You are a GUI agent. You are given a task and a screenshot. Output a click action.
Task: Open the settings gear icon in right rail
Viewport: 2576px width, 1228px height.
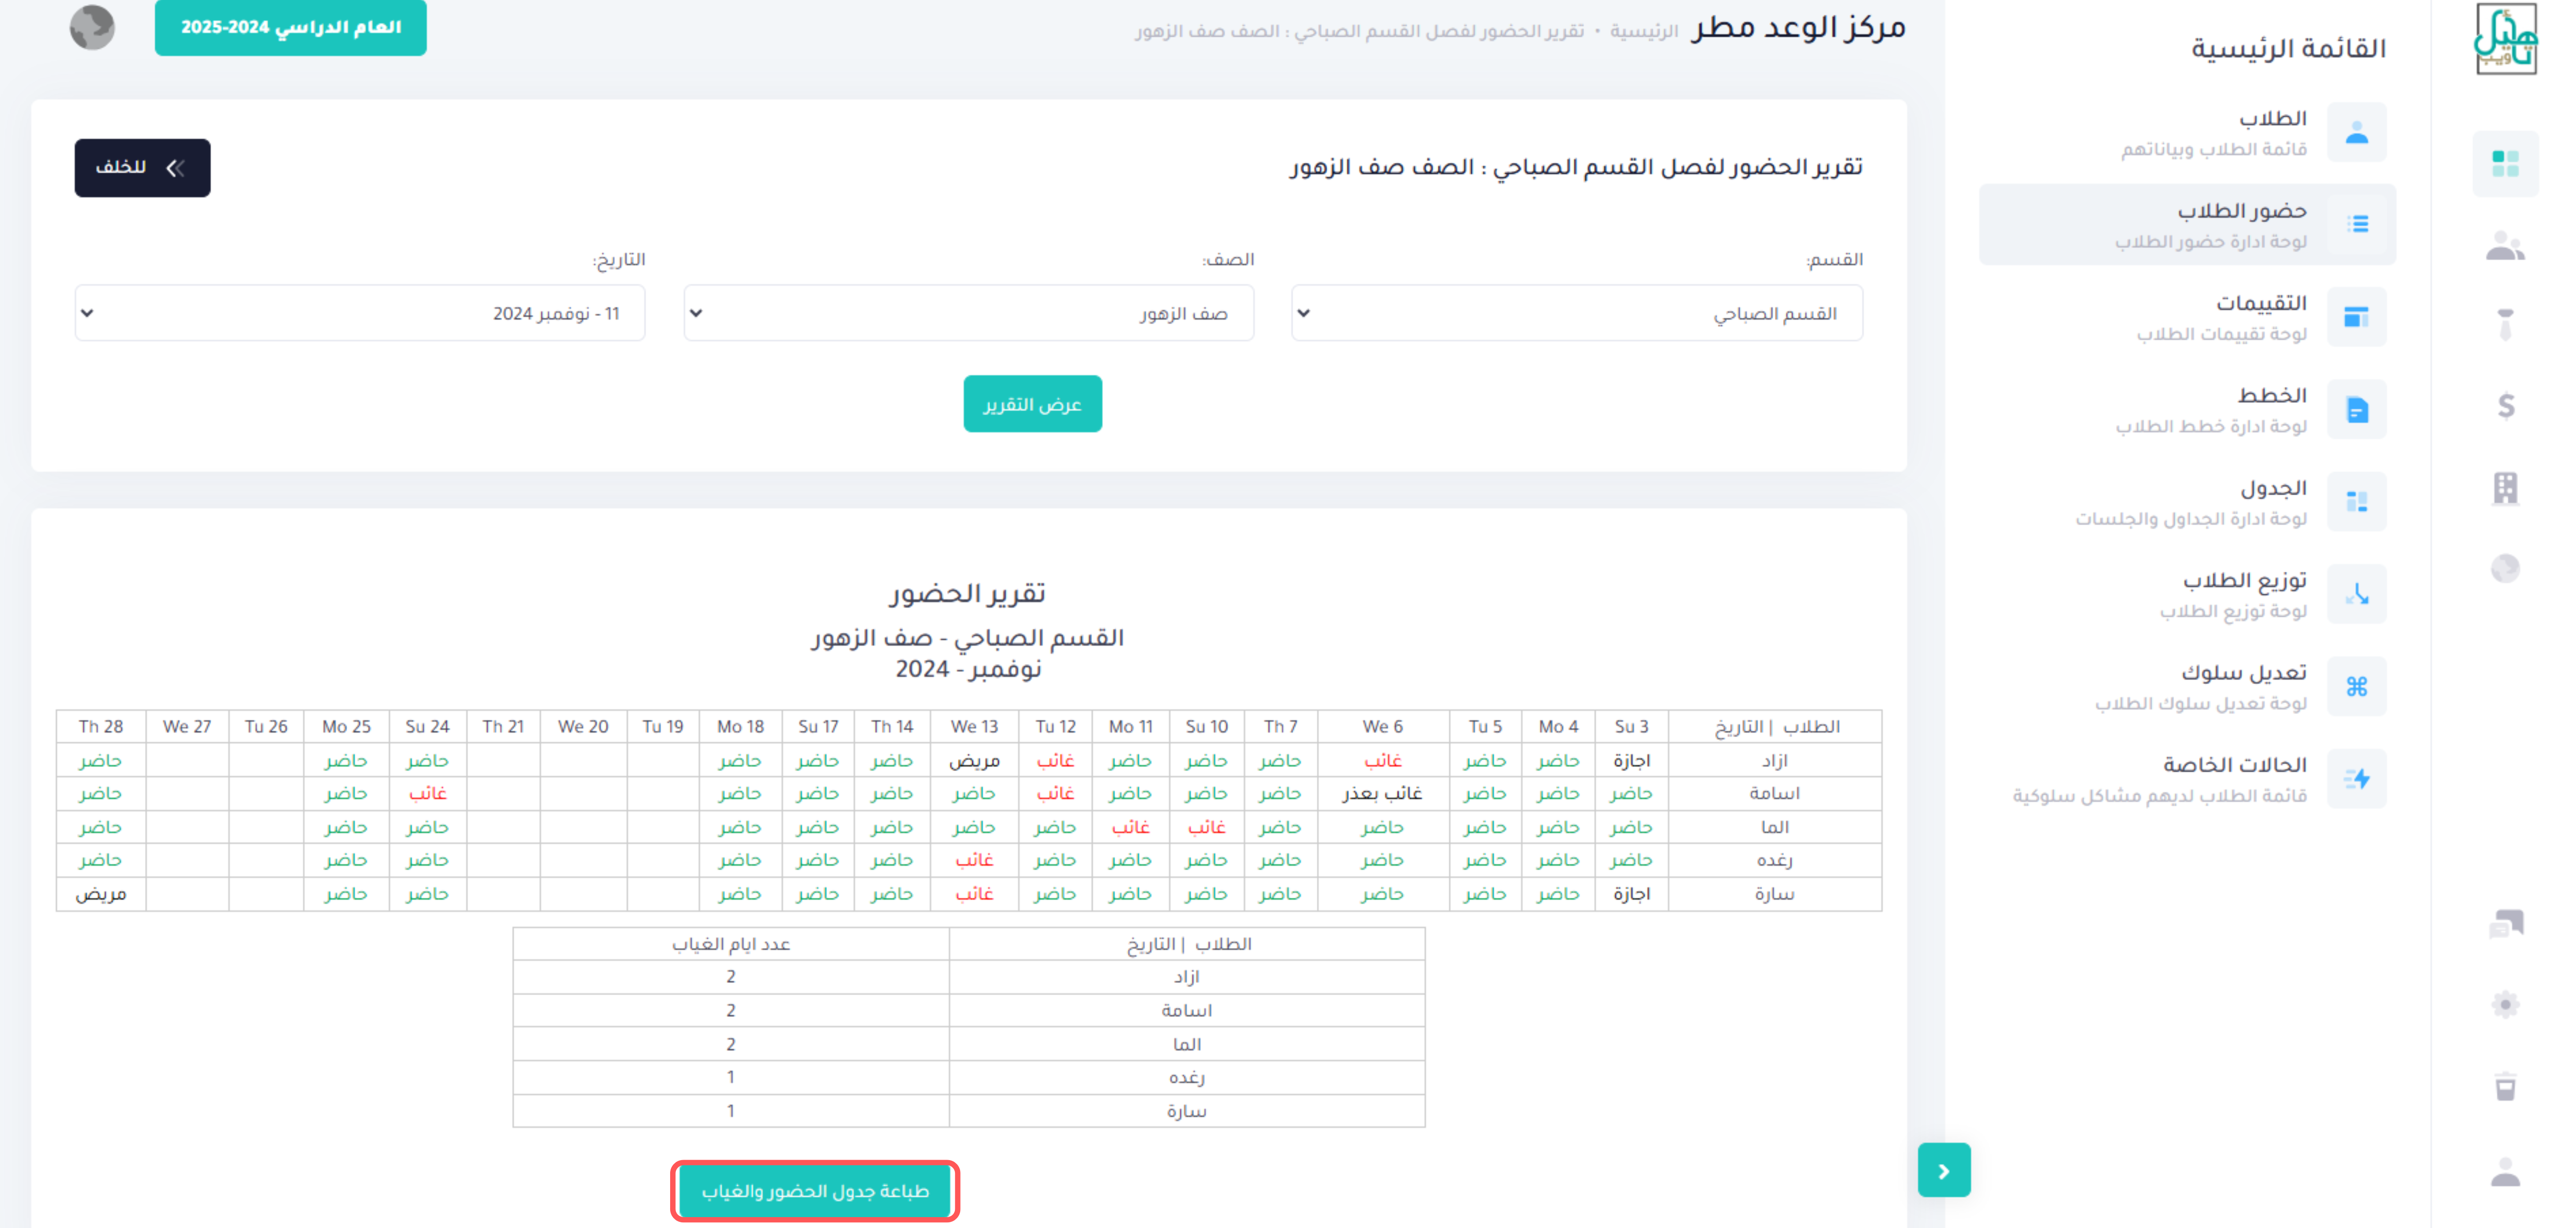coord(2505,1004)
